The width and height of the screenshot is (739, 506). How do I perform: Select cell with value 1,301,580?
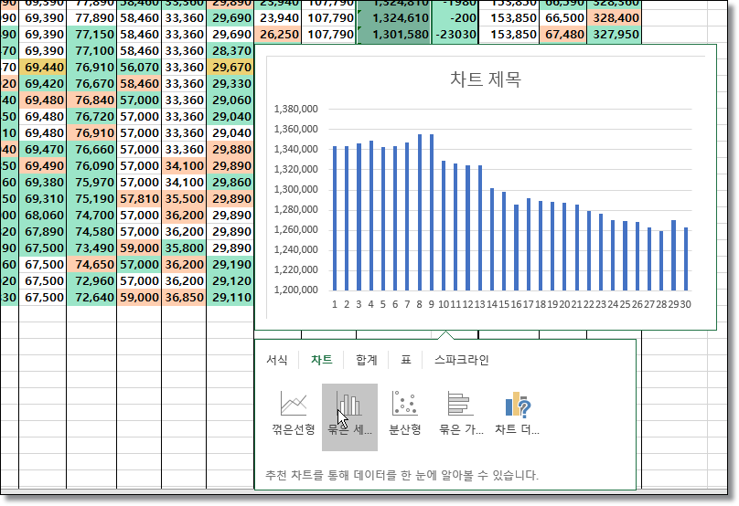(393, 35)
